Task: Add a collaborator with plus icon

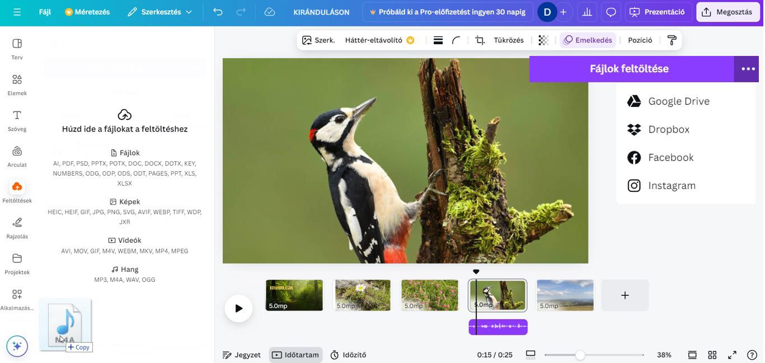Action: tap(564, 12)
